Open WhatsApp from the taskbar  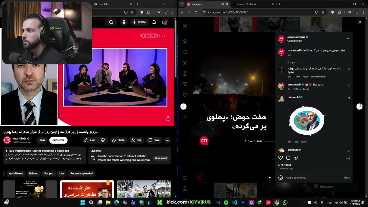tap(285, 203)
